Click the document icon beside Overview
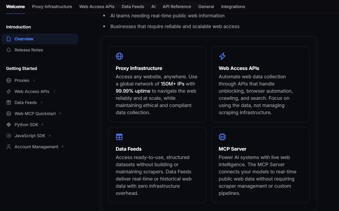This screenshot has height=211, width=339. pos(9,39)
